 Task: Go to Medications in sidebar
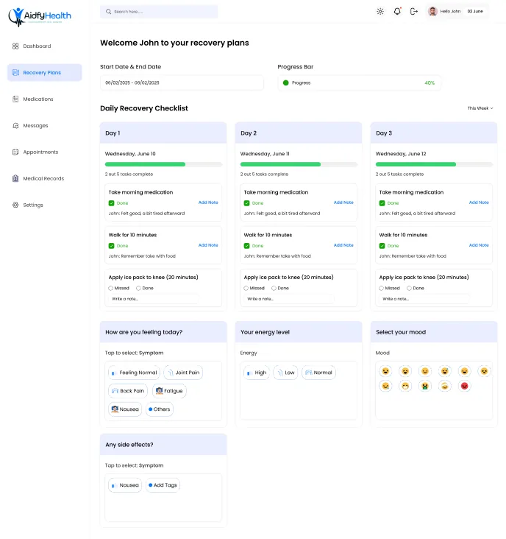[38, 99]
